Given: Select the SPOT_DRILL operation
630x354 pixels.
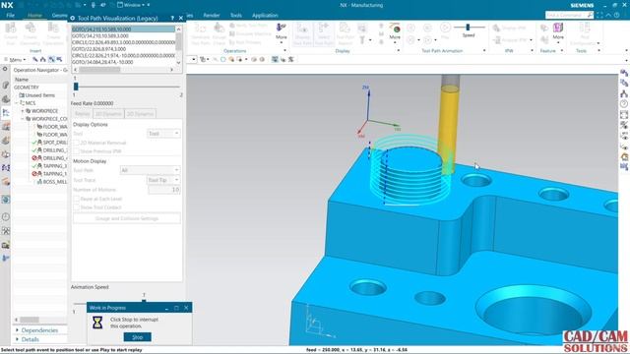Looking at the screenshot, I should tap(55, 142).
